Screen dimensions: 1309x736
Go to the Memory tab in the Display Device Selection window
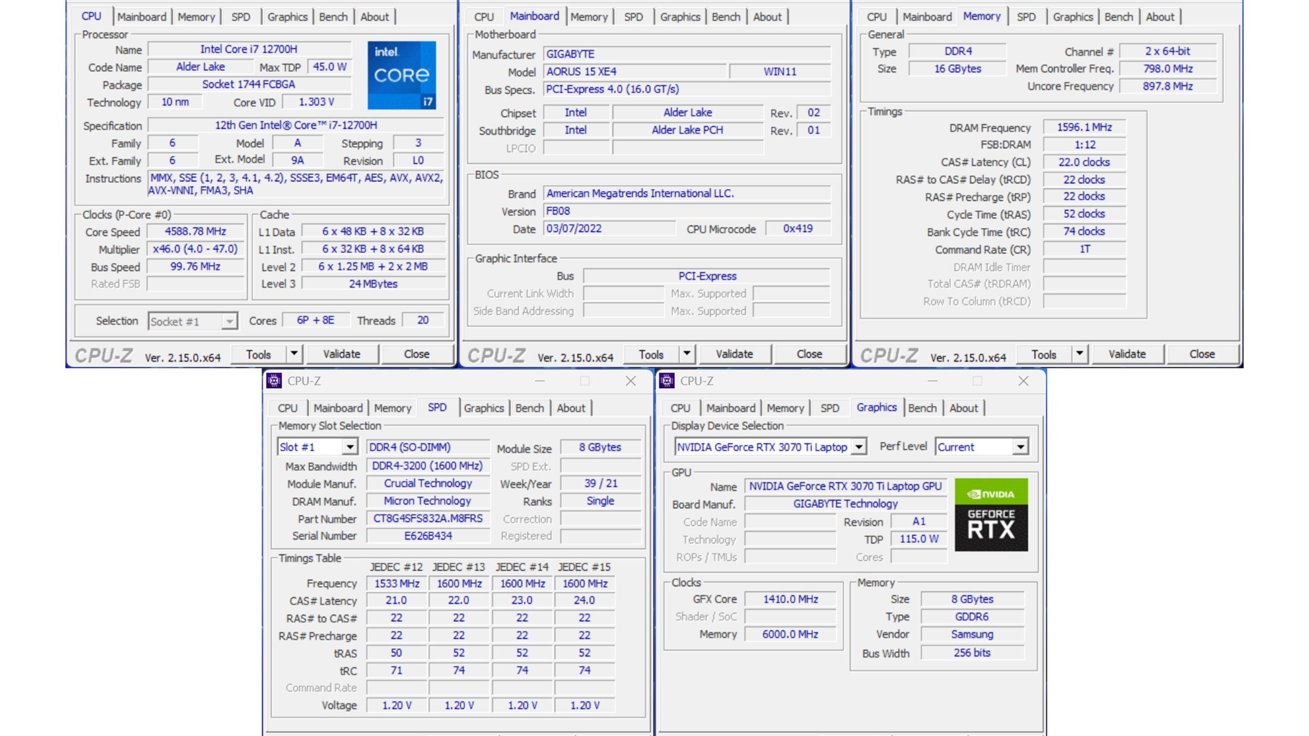click(785, 408)
